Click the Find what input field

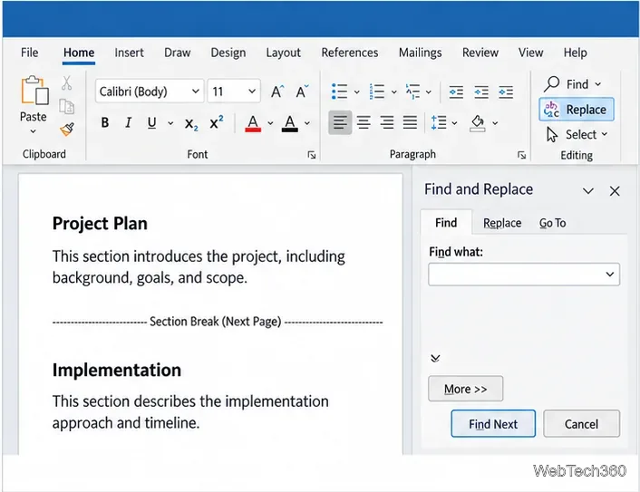tap(524, 275)
